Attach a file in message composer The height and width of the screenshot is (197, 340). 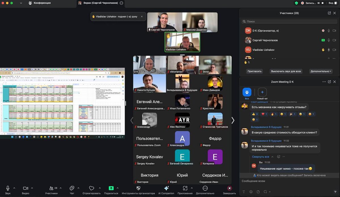[x=258, y=192]
